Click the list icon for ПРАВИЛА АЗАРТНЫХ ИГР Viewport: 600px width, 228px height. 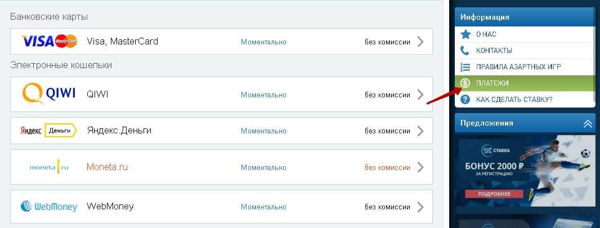(x=465, y=67)
